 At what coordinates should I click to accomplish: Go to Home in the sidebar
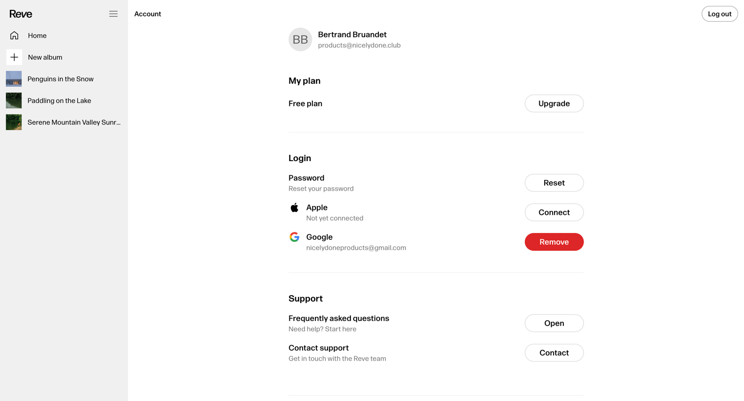64,35
